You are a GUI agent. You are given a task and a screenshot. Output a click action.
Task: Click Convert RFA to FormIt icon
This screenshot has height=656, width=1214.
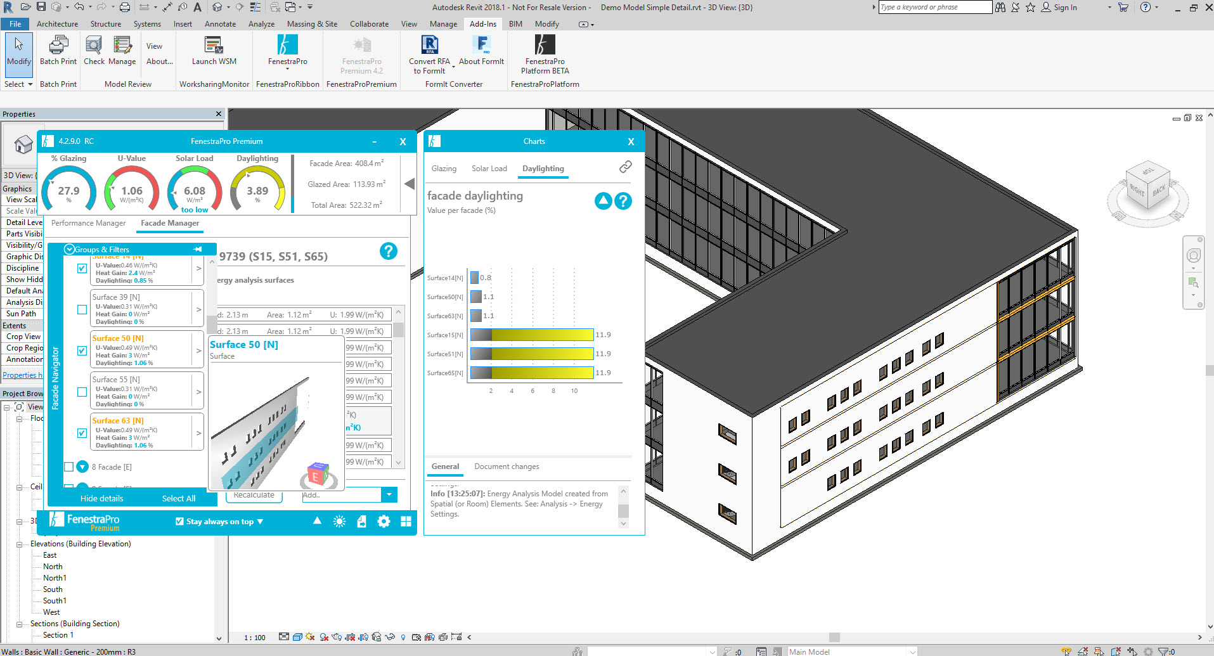pos(429,46)
